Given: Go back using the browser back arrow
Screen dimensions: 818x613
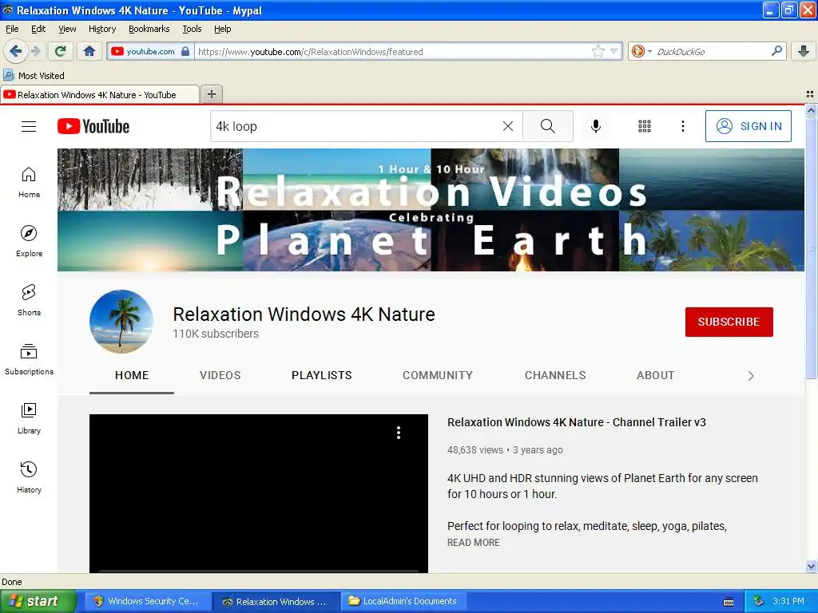Looking at the screenshot, I should coord(15,51).
